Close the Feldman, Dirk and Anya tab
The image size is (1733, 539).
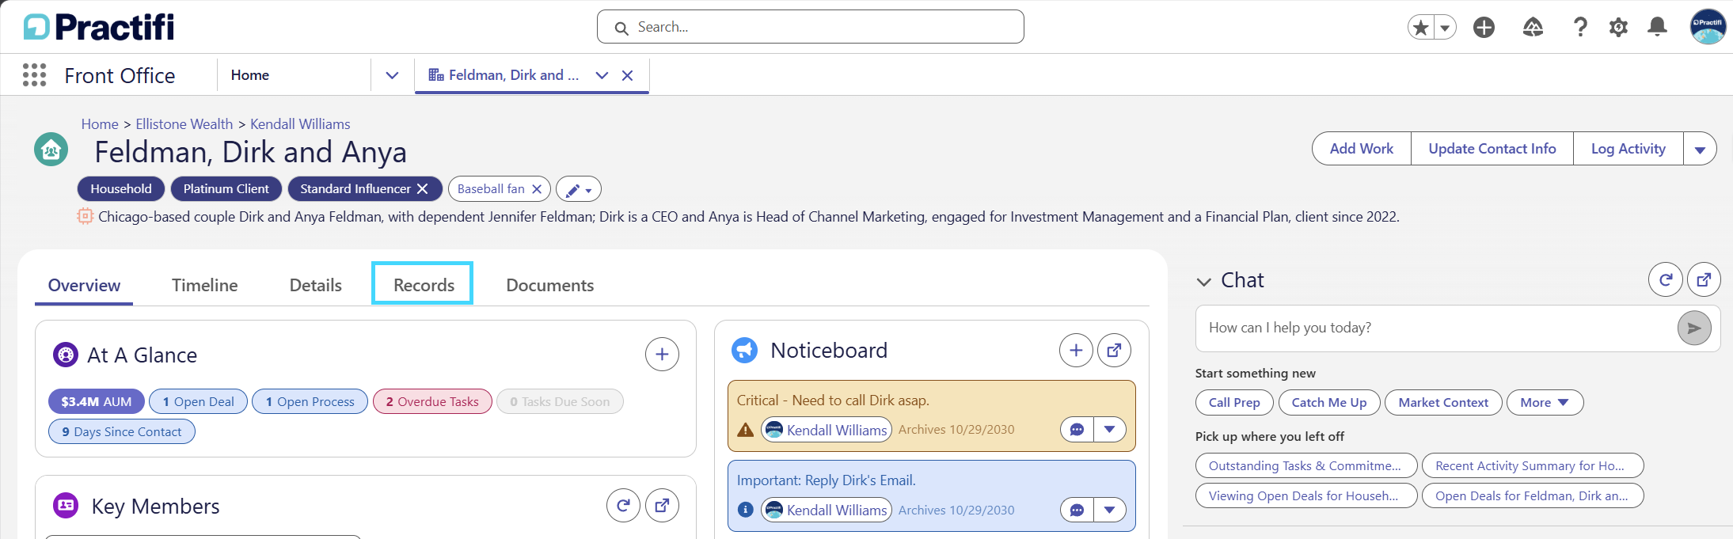tap(627, 75)
